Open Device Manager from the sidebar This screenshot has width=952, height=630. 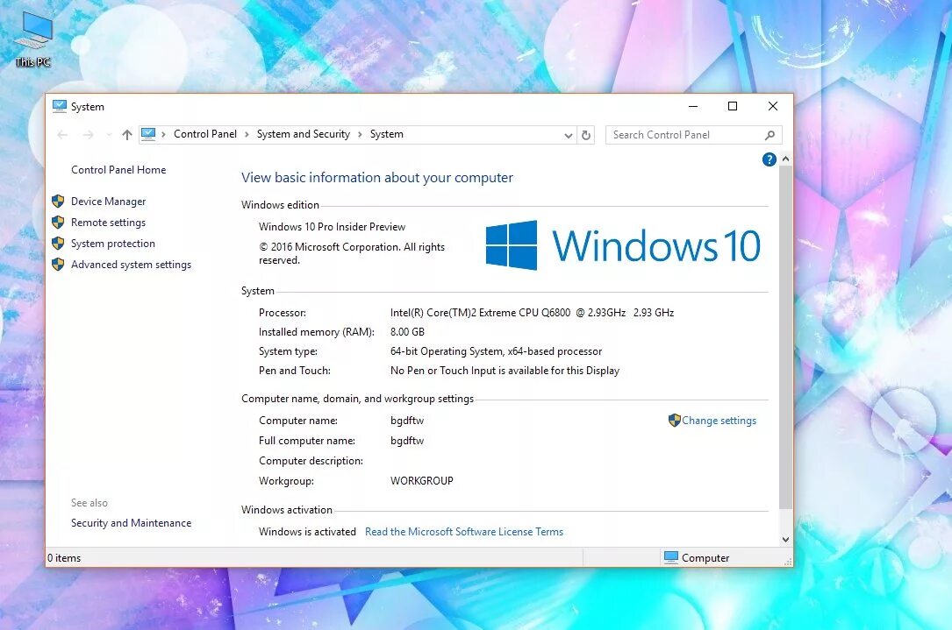(108, 201)
